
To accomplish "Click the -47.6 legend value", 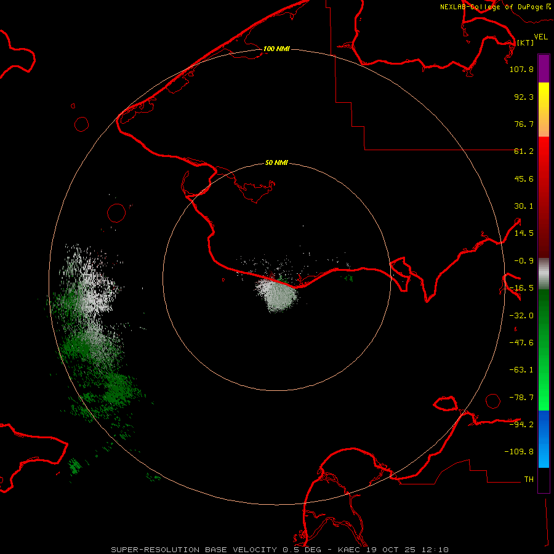I will click(x=521, y=343).
